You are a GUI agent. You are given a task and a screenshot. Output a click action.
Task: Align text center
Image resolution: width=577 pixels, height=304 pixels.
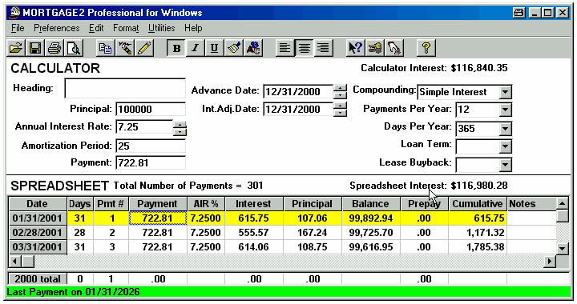[x=304, y=48]
